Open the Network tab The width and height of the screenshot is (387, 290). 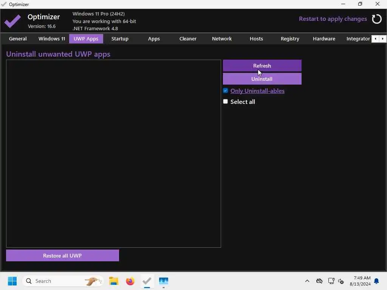222,39
